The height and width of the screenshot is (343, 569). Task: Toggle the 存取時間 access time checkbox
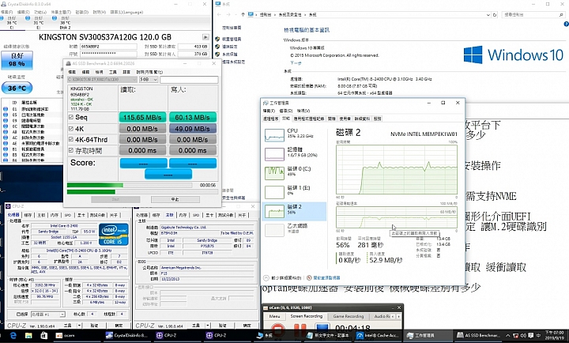71,150
